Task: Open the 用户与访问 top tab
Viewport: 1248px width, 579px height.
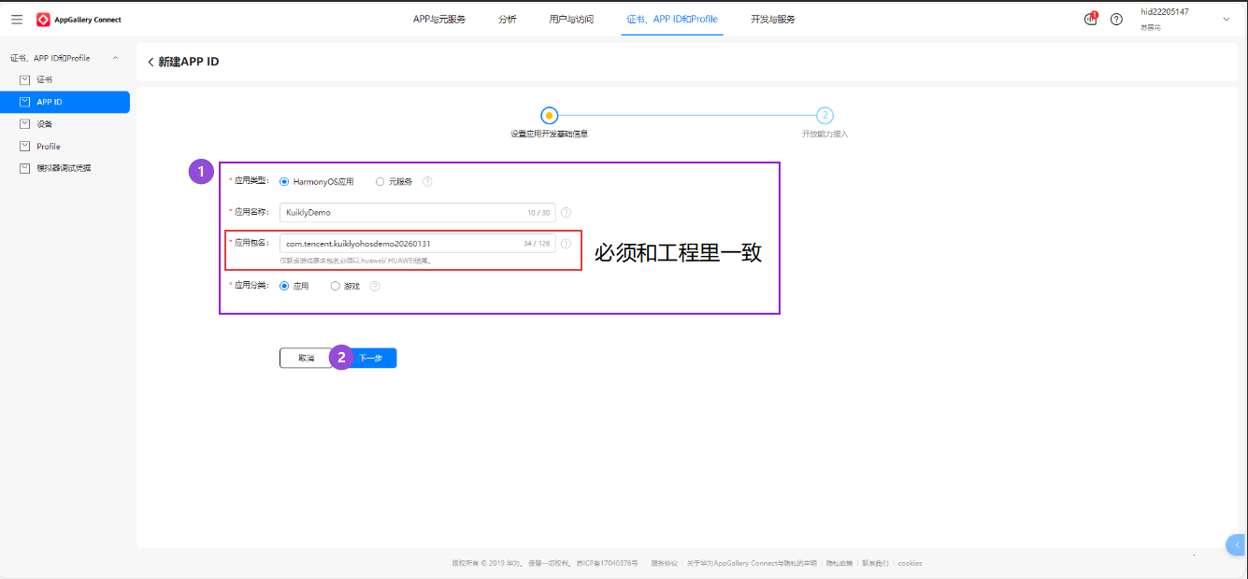Action: click(x=571, y=19)
